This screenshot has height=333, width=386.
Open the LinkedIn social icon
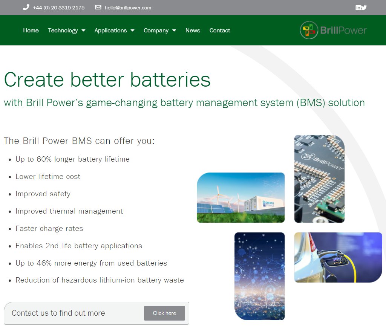(358, 8)
